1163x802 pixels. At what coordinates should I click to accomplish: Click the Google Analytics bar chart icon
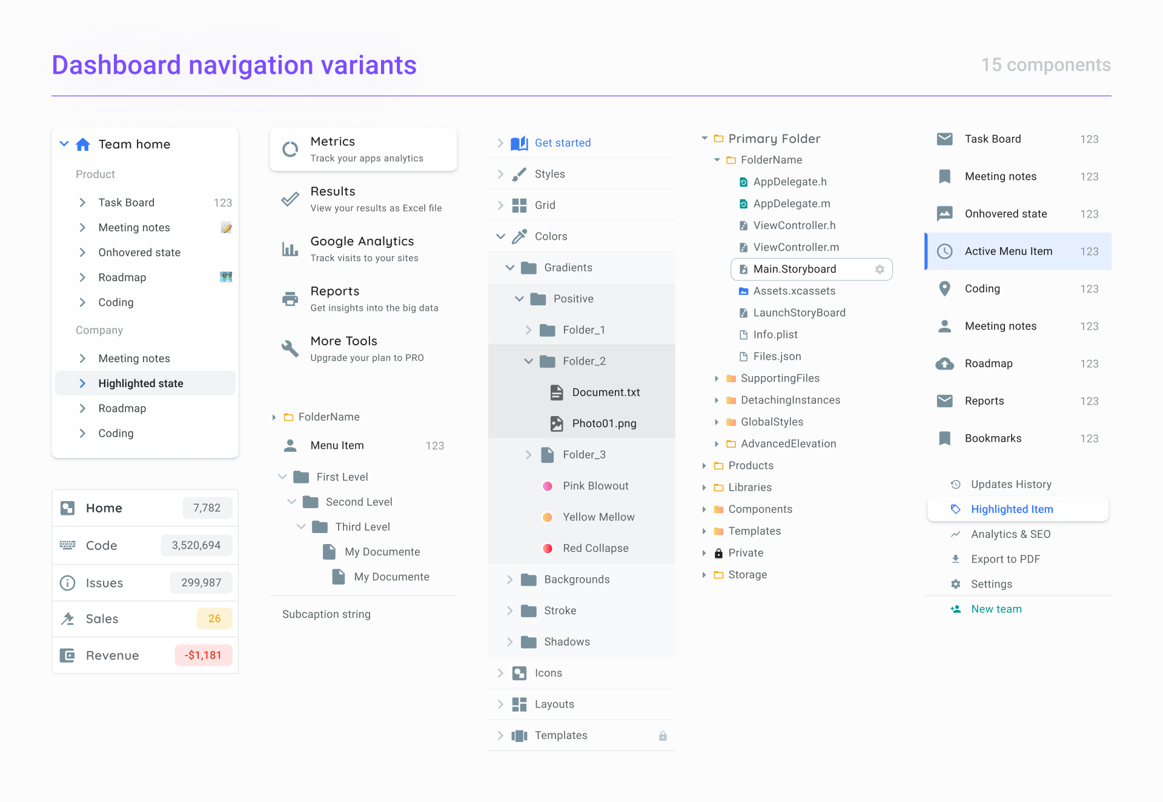pos(290,249)
